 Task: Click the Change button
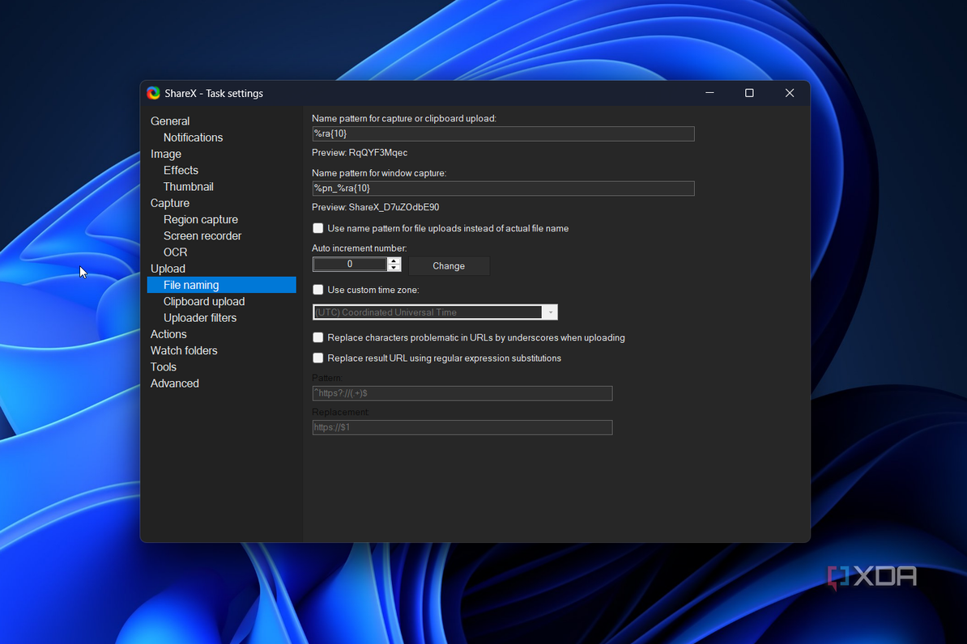click(449, 265)
